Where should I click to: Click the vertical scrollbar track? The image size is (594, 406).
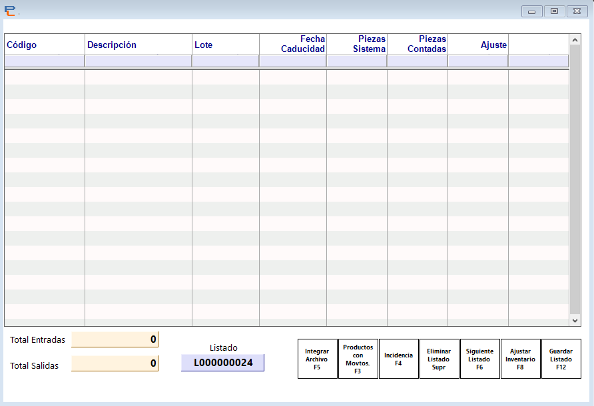[x=575, y=180]
